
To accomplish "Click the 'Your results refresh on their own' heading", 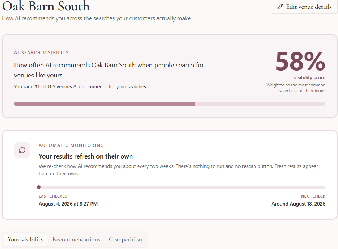I will tap(86, 156).
